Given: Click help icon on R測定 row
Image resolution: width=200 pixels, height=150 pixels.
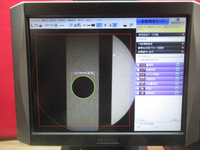Looking at the screenshot, I should click(x=177, y=88).
